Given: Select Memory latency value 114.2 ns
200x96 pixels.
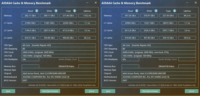Looking at the screenshot, I should (x=87, y=16).
